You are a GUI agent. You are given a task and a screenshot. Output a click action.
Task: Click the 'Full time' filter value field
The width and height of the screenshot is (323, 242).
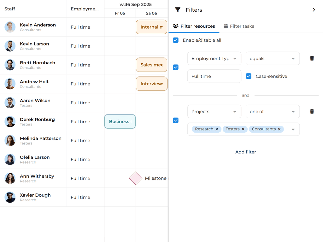pyautogui.click(x=214, y=76)
